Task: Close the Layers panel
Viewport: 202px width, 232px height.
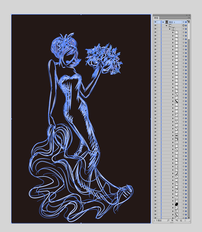Action: coord(189,15)
